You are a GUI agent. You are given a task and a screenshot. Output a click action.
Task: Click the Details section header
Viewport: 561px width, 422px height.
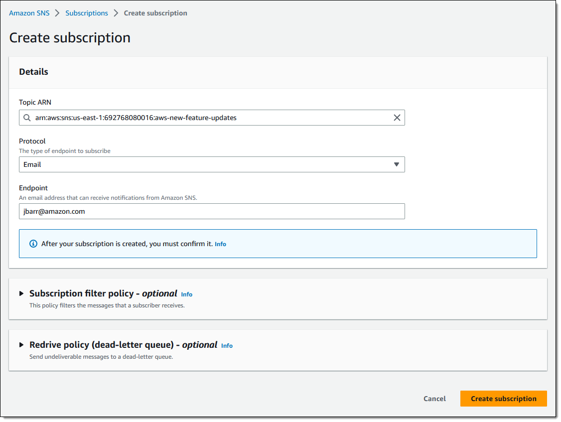(x=34, y=72)
